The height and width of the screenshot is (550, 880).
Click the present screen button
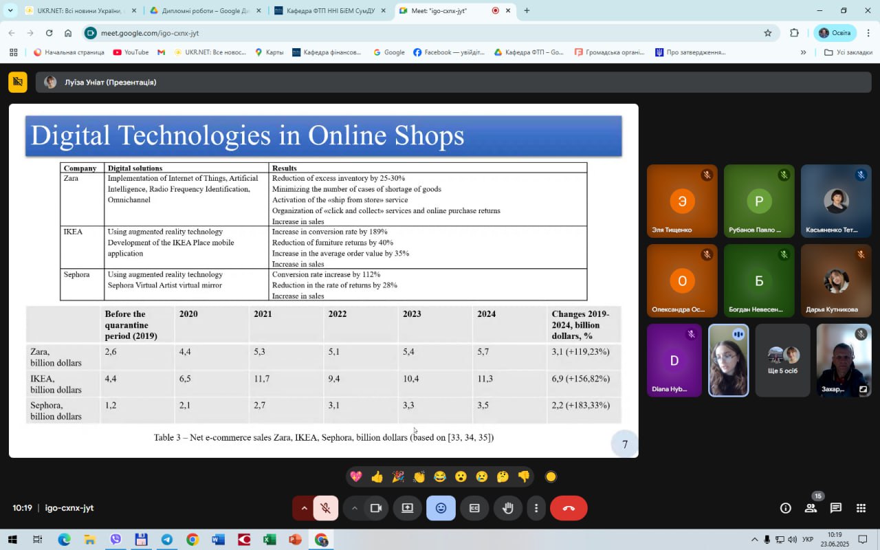[x=408, y=508]
